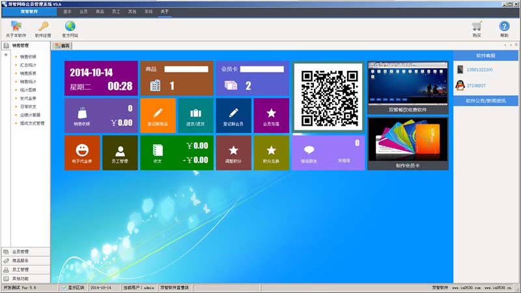Open the 销售收银 shopping bag tile
This screenshot has height=293, width=521.
101,116
